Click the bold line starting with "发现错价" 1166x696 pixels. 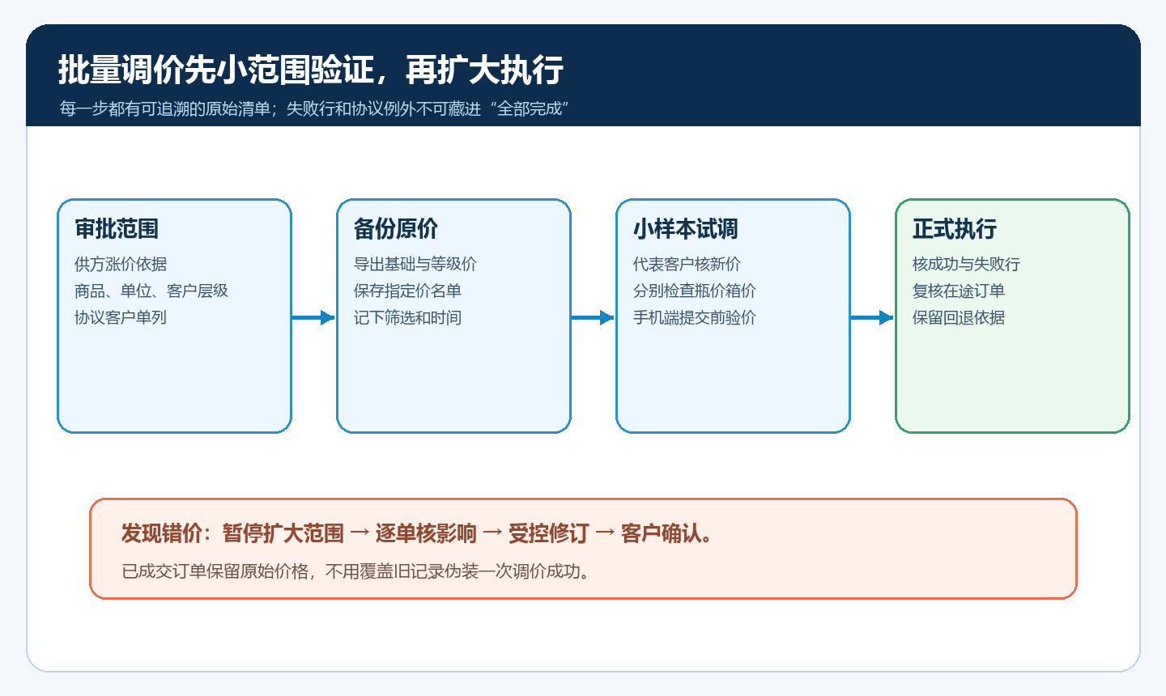[418, 533]
